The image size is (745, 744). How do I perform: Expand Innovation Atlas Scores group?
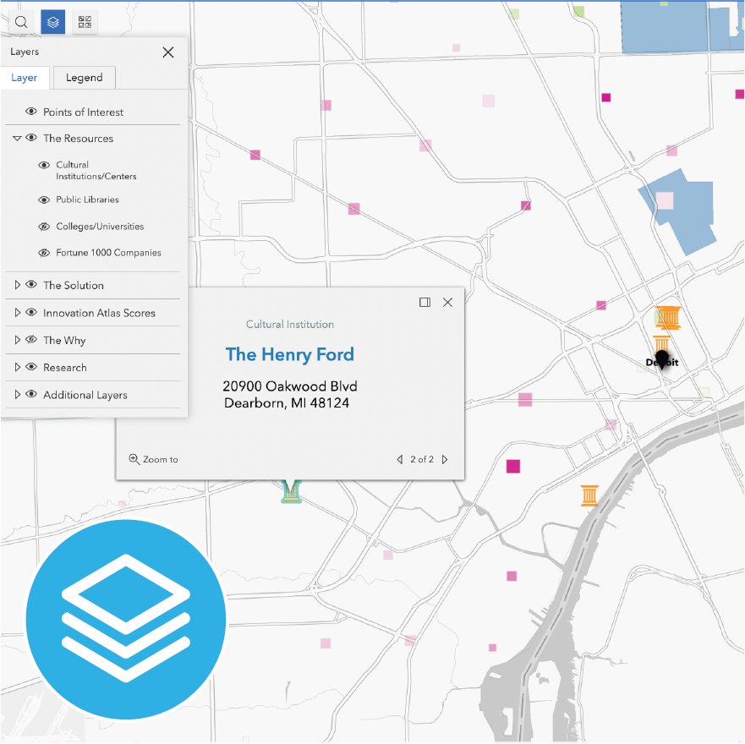(17, 312)
